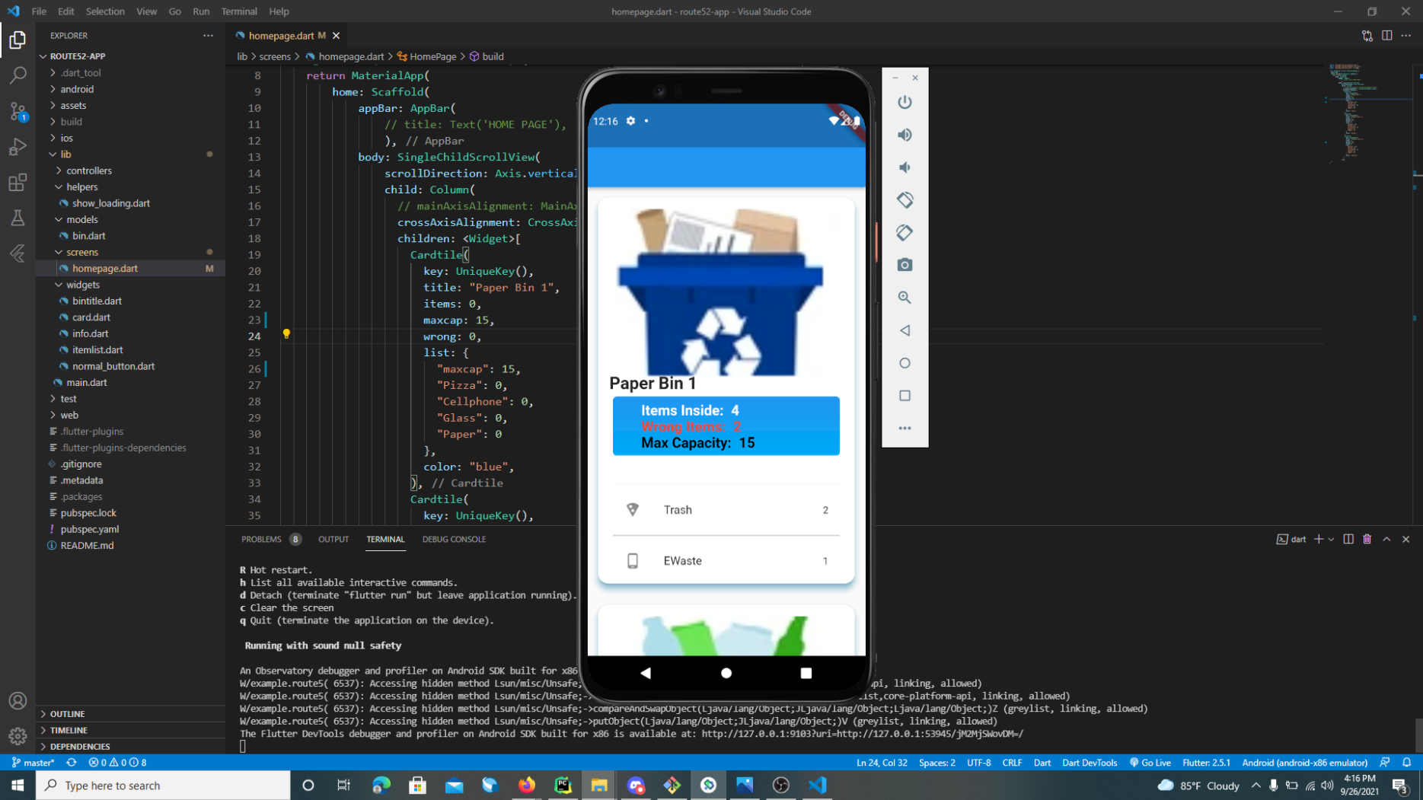Viewport: 1423px width, 800px height.
Task: Open changes for homepage.dart
Action: (1367, 36)
